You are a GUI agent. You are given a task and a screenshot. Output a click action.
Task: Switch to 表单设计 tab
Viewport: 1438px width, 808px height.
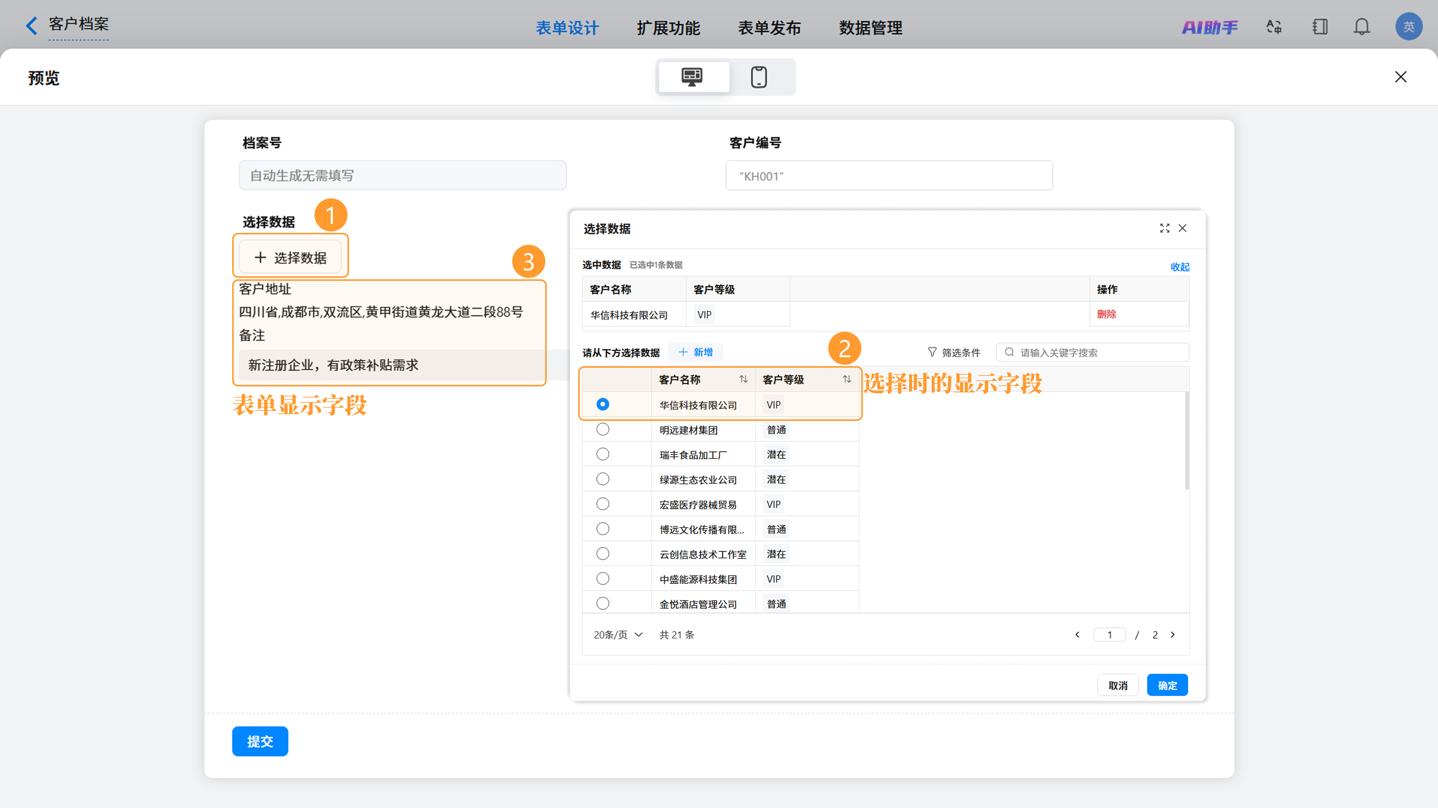pyautogui.click(x=567, y=27)
